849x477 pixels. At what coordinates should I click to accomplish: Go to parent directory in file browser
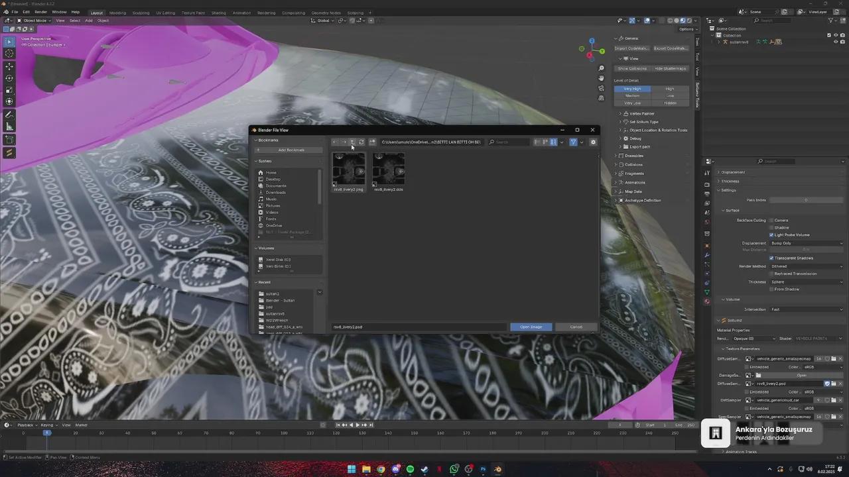352,142
